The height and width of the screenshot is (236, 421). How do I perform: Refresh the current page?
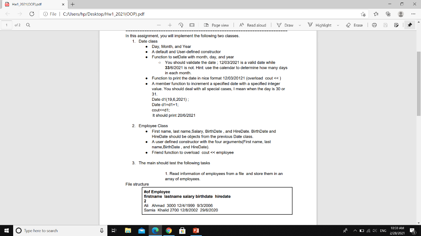31,14
